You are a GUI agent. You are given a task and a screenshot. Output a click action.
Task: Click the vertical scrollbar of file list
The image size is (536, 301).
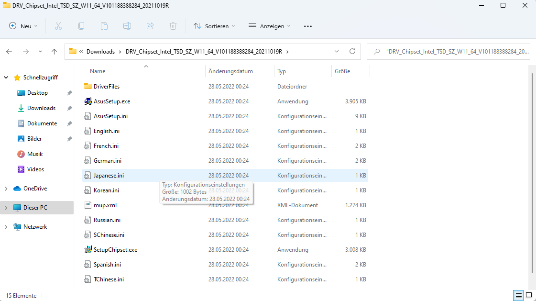(x=532, y=173)
